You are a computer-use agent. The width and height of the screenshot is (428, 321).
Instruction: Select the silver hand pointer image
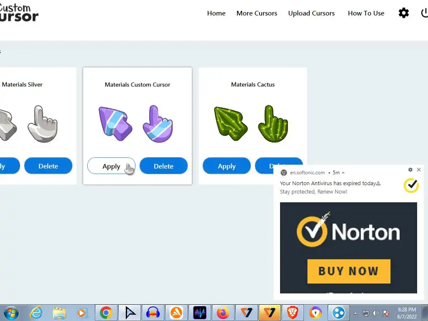(43, 124)
